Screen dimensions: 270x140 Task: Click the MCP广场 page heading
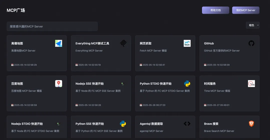coord(16,10)
